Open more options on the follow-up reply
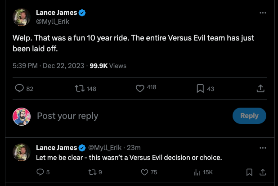This screenshot has height=186, width=278. (263, 148)
